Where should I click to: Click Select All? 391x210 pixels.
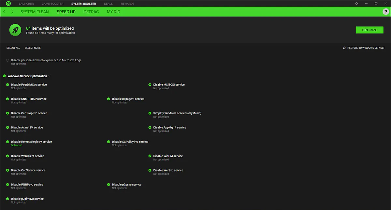pos(13,48)
